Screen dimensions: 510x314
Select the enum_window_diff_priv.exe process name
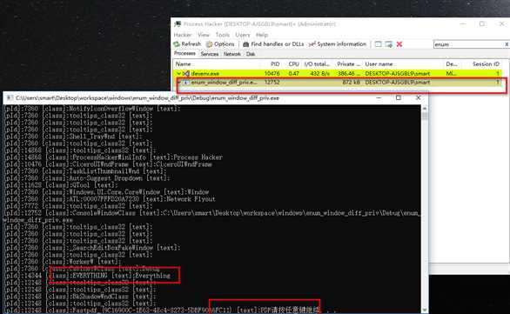pos(224,83)
